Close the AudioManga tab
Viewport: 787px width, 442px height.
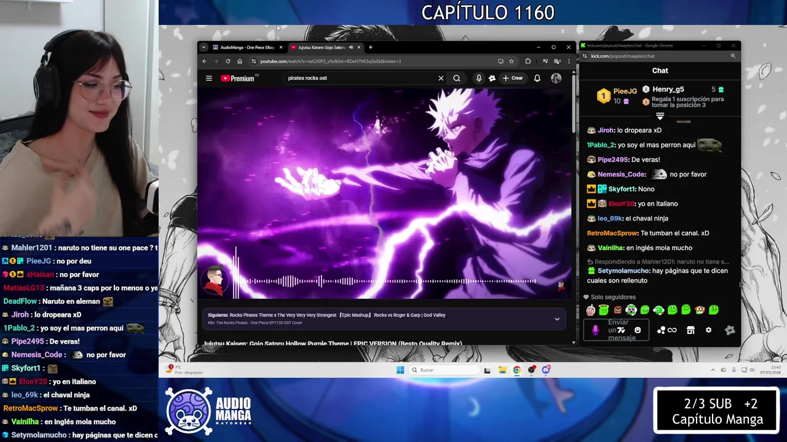click(x=281, y=47)
